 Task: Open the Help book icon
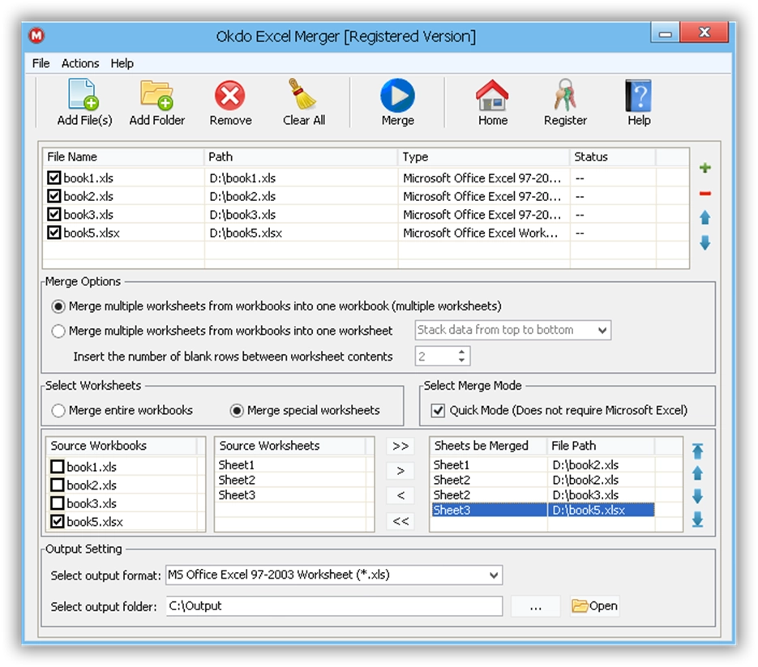[638, 95]
